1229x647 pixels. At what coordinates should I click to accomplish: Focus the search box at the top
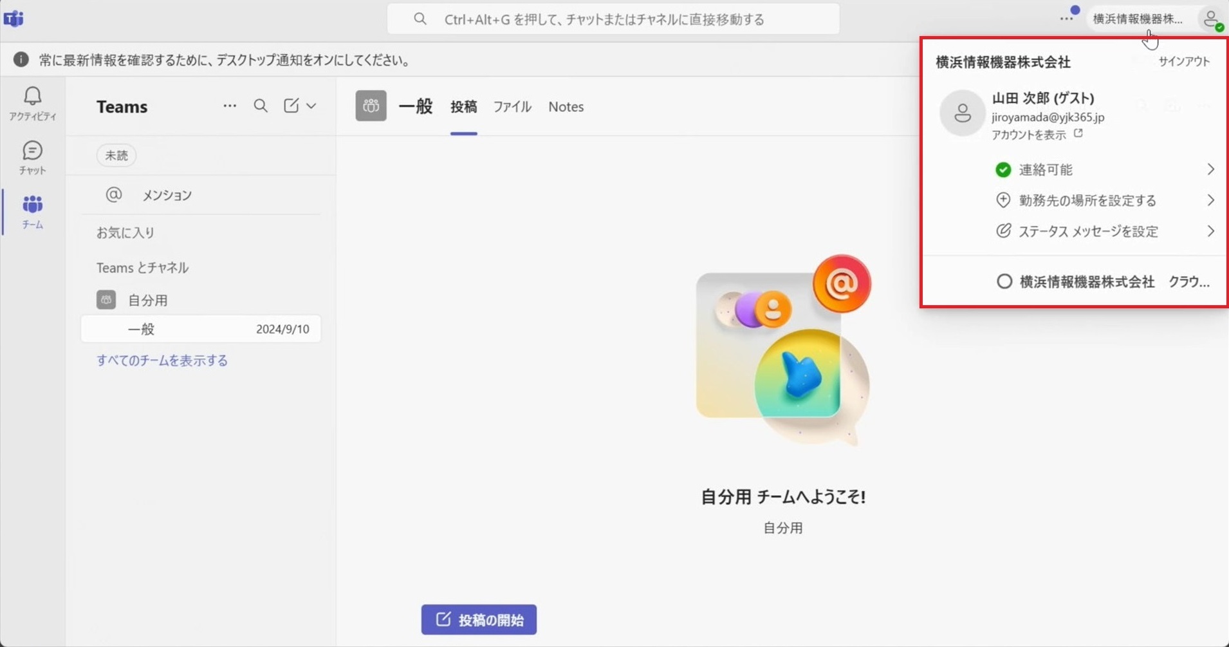[613, 19]
